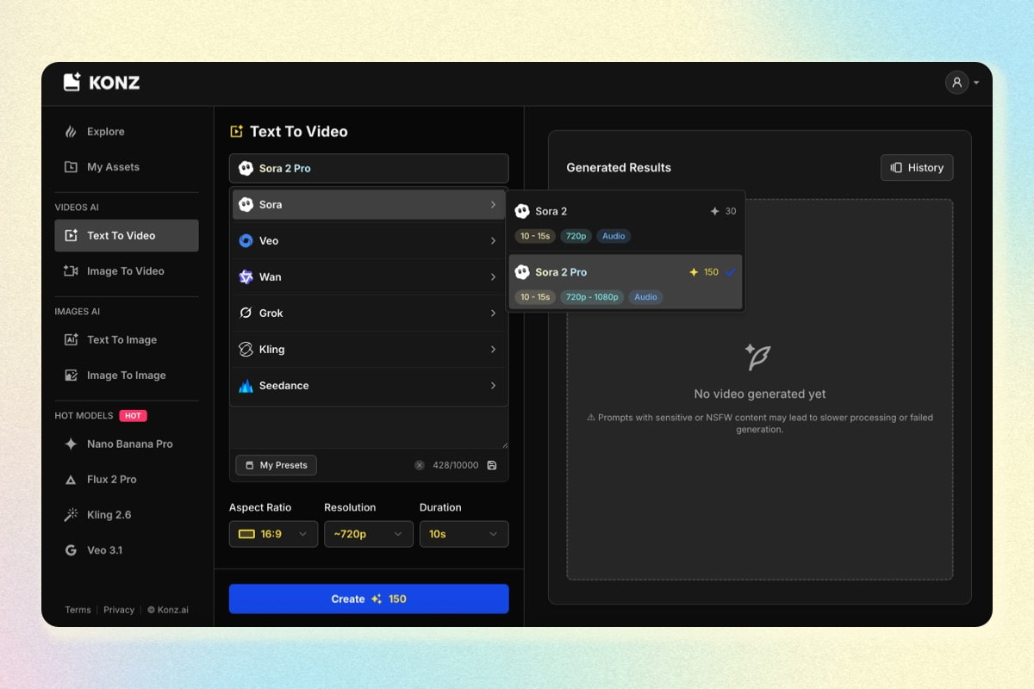Open the Resolution ~720p dropdown
Screen dimensions: 1034x689
click(x=369, y=534)
